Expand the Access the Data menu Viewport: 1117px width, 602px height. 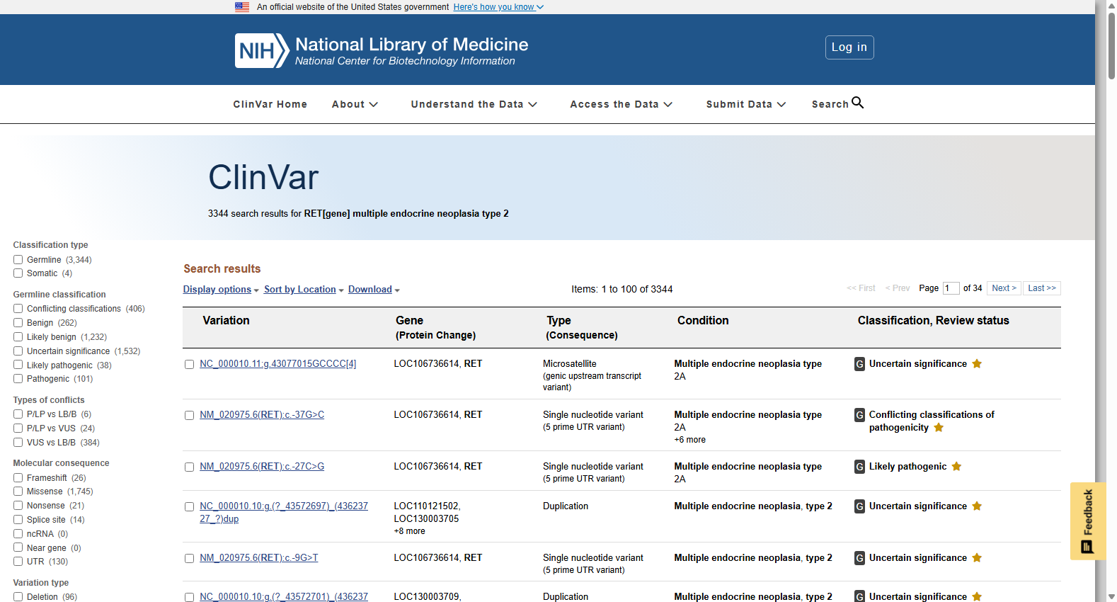pyautogui.click(x=621, y=104)
